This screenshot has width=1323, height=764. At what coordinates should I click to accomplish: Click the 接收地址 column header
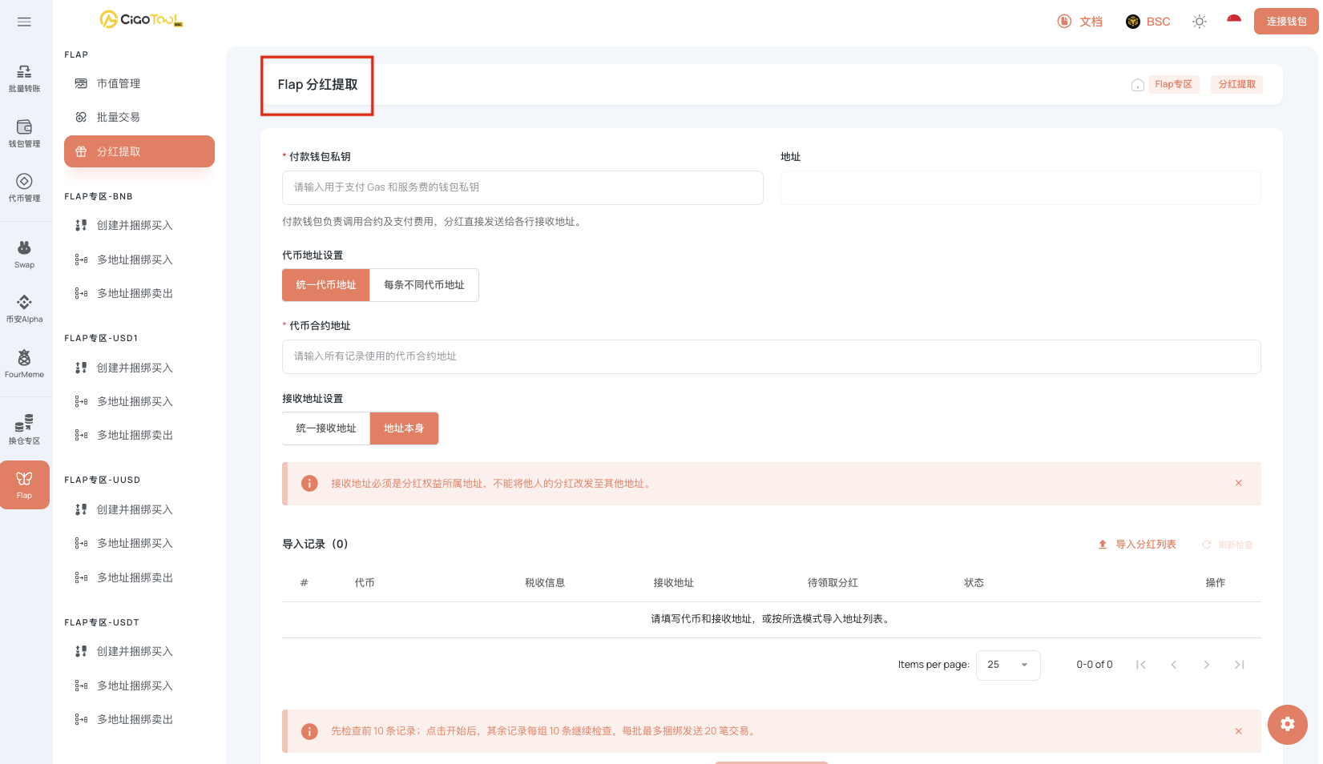[x=674, y=583]
